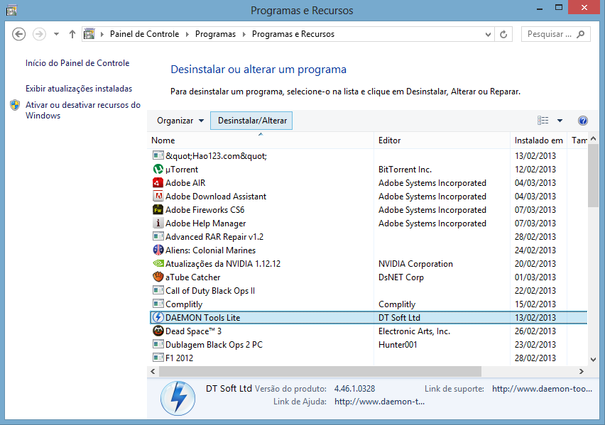Click the F1 2012 icon

tap(158, 358)
